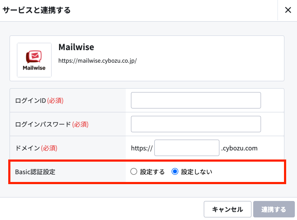The height and width of the screenshot is (220, 297).
Task: Click the サービスと連携する dialog title
Action: pos(36,10)
